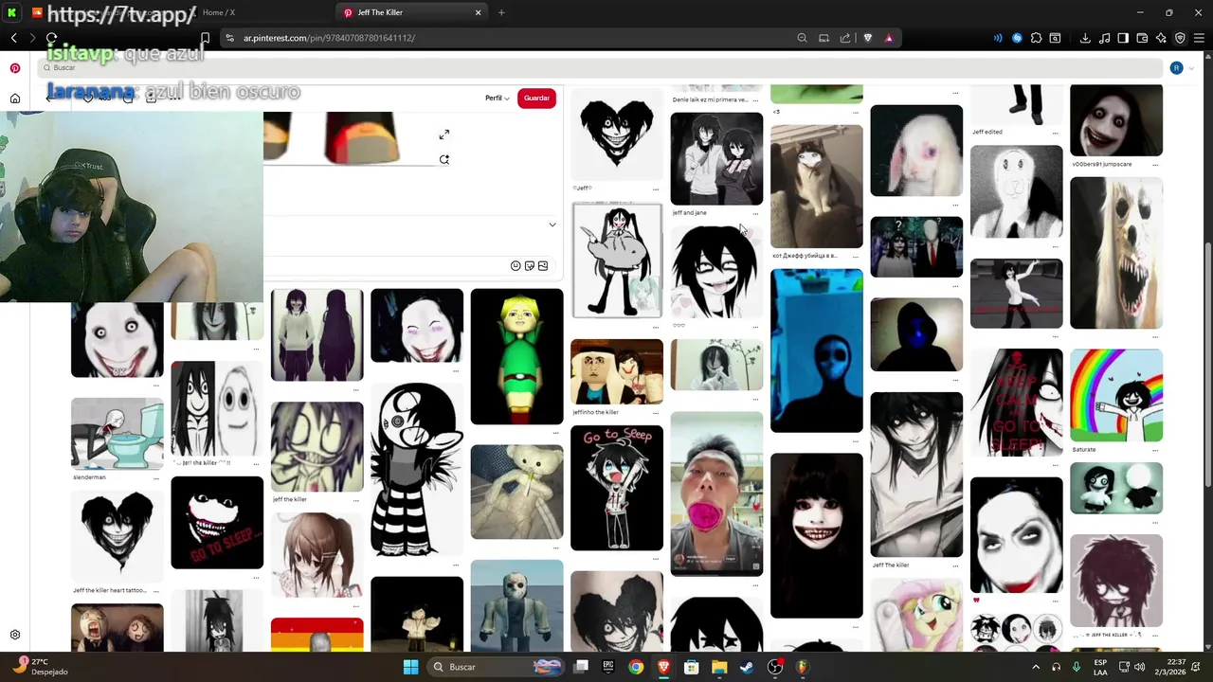
Task: Expand the comments section chevron
Action: pos(552,224)
